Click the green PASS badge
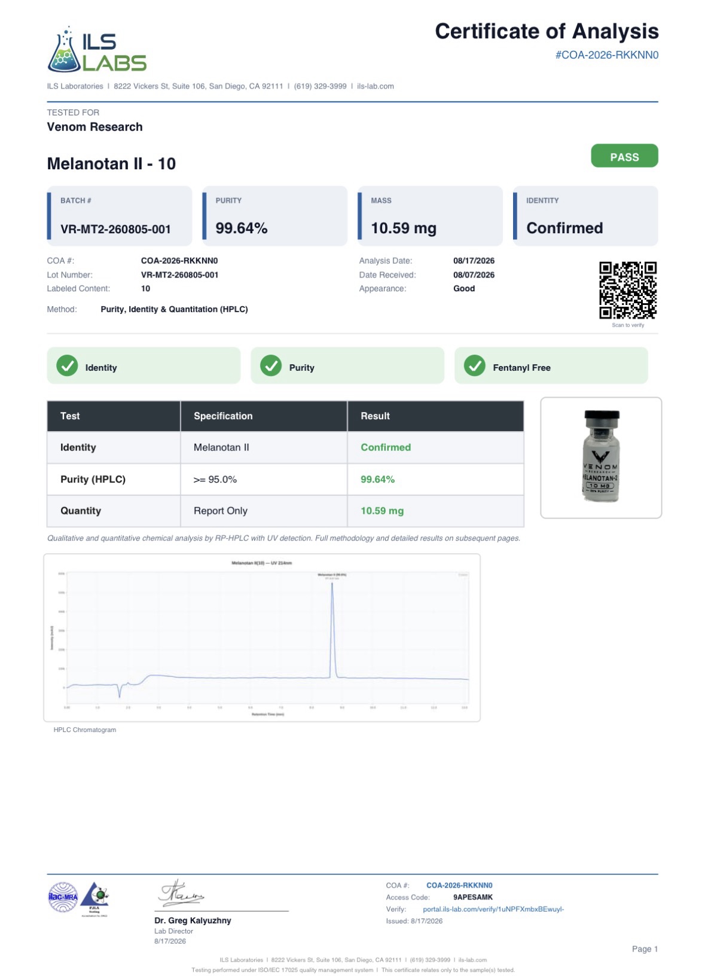The width and height of the screenshot is (705, 976). [624, 156]
